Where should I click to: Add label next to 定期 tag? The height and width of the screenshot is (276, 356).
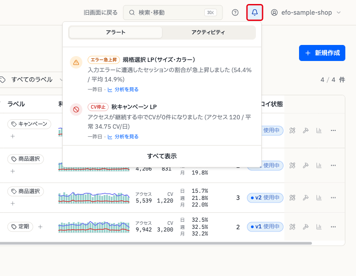click(x=40, y=227)
